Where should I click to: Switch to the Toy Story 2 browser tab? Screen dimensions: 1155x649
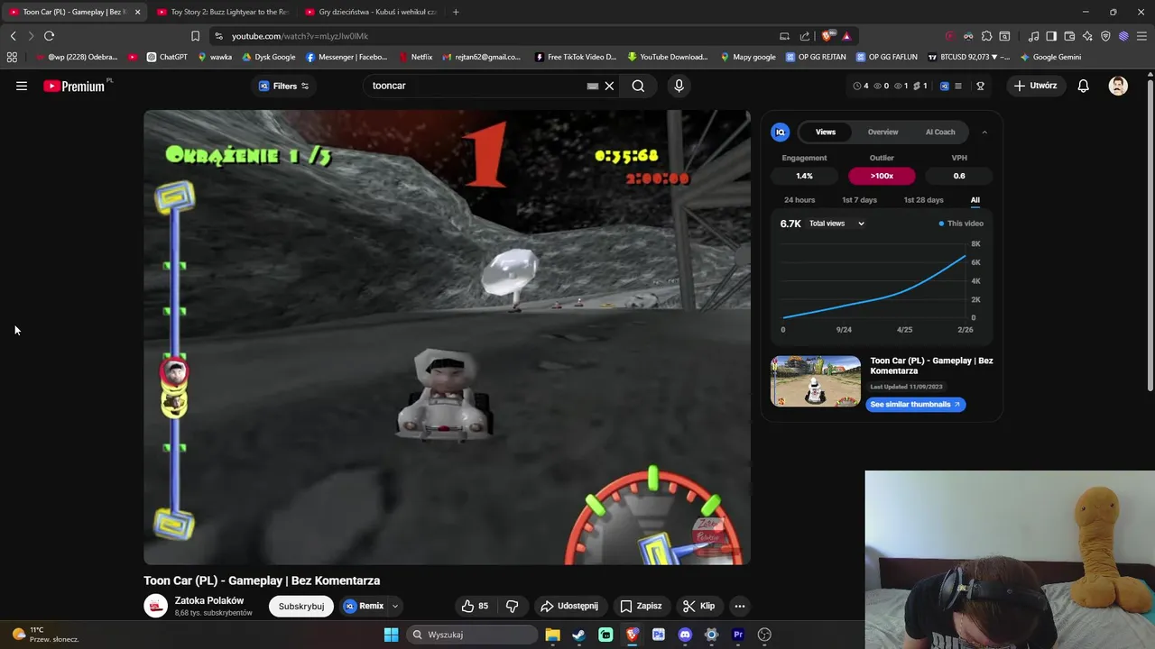click(x=222, y=12)
